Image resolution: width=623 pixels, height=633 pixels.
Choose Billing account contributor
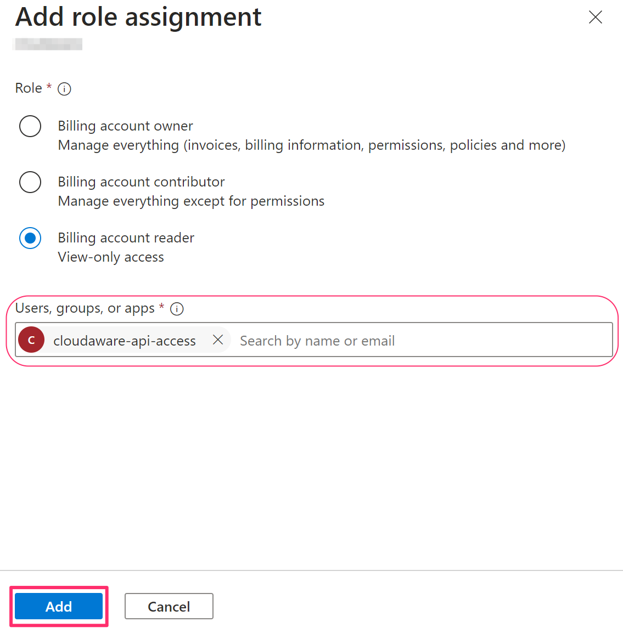30,182
